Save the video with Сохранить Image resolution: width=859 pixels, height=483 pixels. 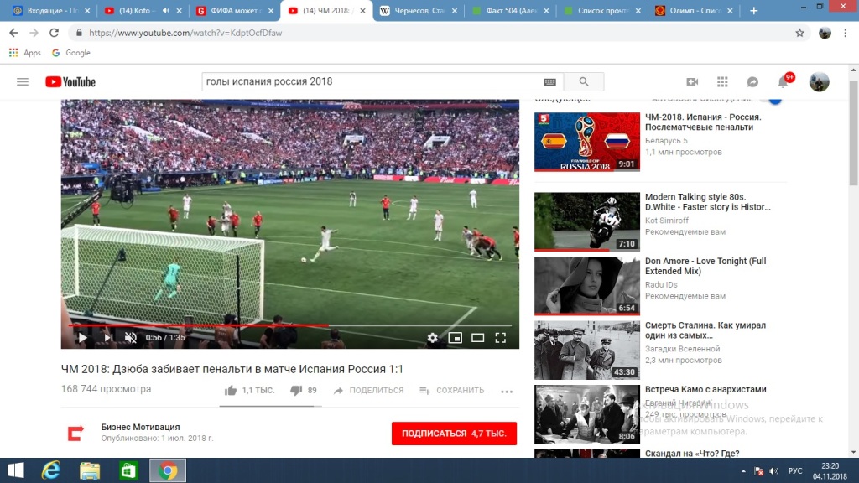click(452, 391)
